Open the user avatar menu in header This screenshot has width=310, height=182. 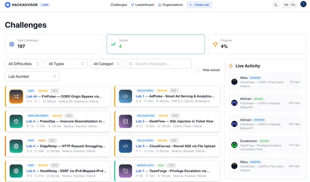click(x=303, y=4)
